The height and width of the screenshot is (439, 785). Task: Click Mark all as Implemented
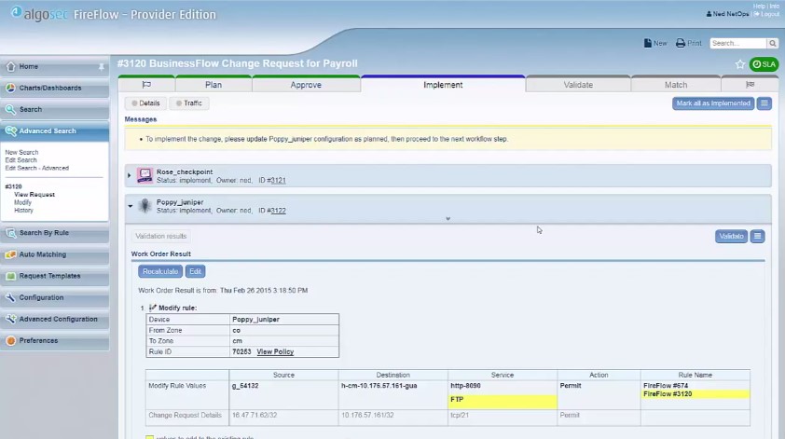pos(713,103)
